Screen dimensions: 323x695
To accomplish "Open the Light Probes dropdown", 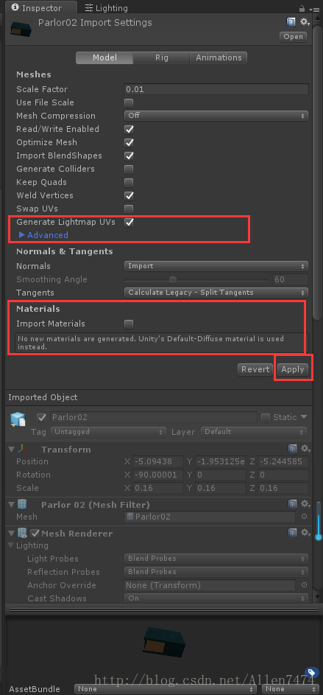I will click(x=216, y=559).
